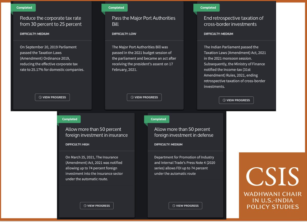
Task: Click the clock icon on insurance investment progress button
Action: [x=84, y=206]
